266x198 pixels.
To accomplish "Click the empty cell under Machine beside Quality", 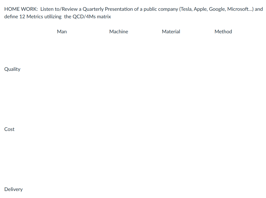I will pos(118,69).
